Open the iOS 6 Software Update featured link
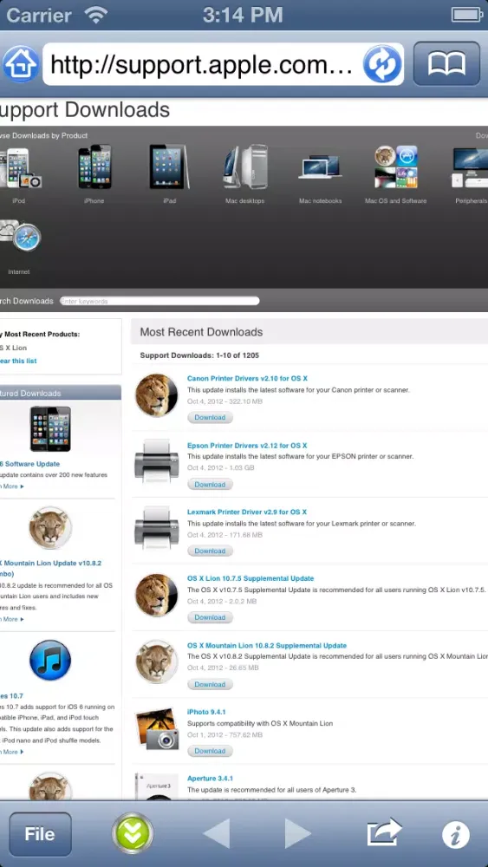The image size is (488, 867). coord(29,464)
